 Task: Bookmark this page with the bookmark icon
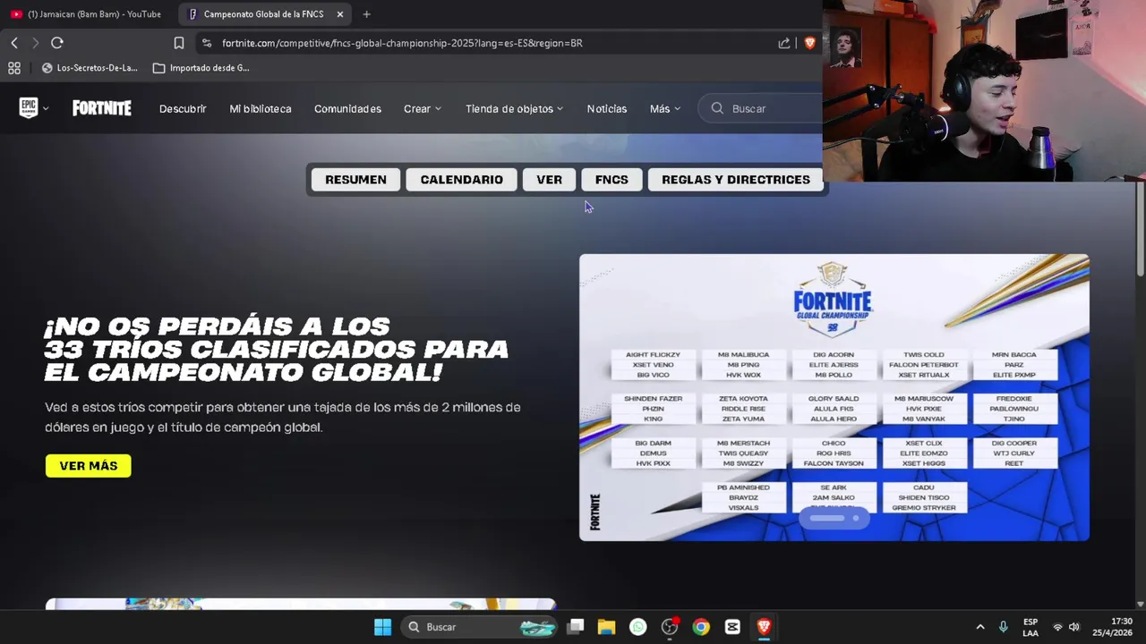179,43
